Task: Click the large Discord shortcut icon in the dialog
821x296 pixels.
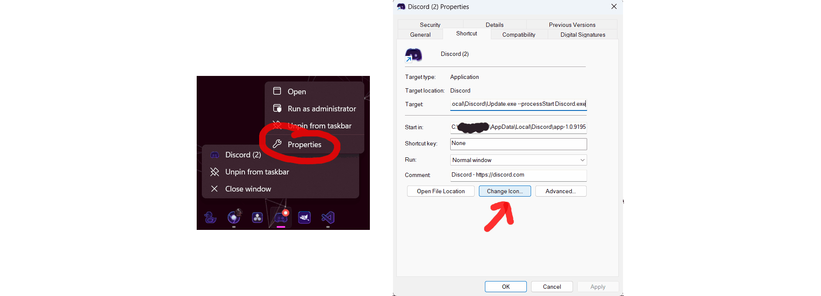Action: tap(413, 55)
